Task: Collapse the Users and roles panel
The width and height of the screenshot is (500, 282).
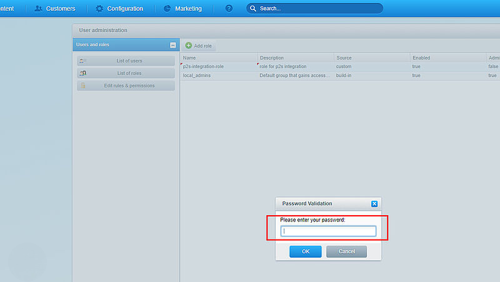Action: (173, 45)
